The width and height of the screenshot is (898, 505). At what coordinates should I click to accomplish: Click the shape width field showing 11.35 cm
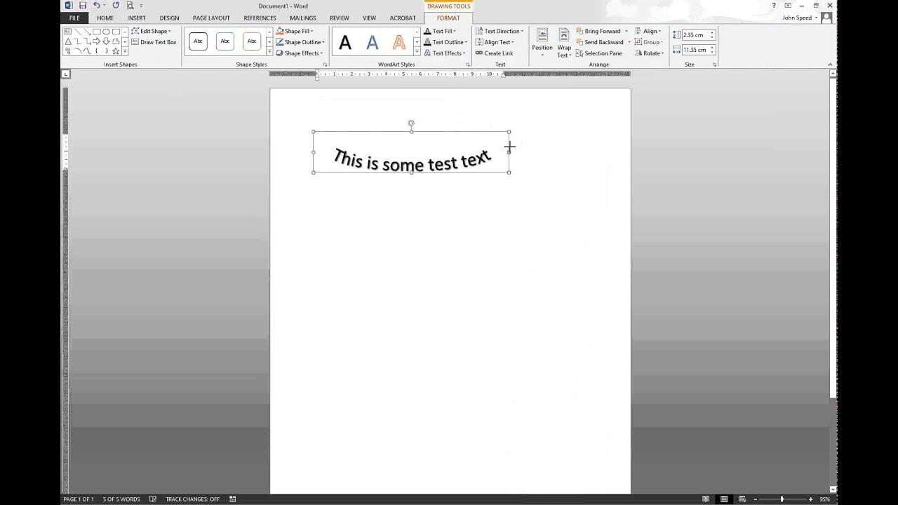point(698,50)
